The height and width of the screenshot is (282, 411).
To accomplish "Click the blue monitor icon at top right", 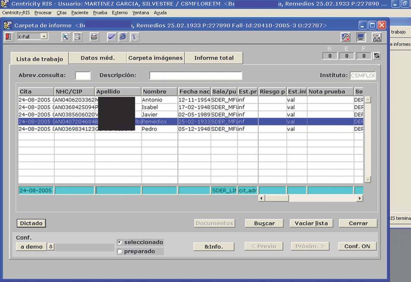I will (361, 37).
